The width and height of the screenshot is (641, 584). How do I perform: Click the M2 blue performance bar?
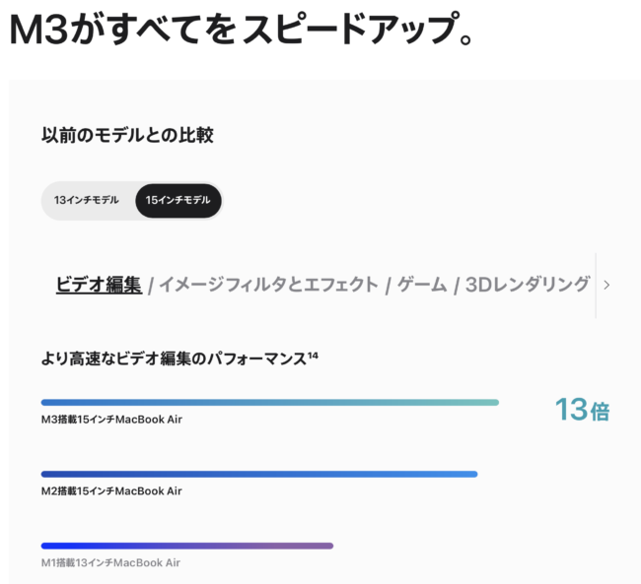pyautogui.click(x=259, y=474)
